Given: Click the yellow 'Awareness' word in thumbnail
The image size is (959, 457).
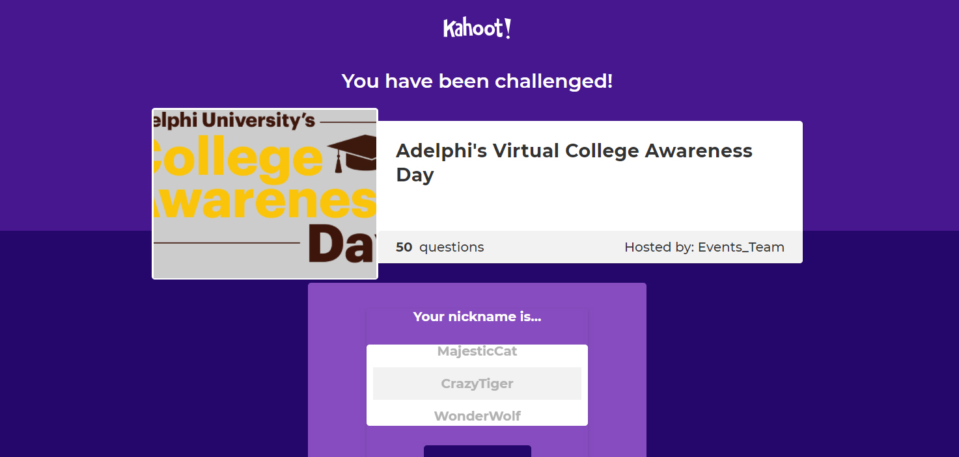Looking at the screenshot, I should coord(265,202).
